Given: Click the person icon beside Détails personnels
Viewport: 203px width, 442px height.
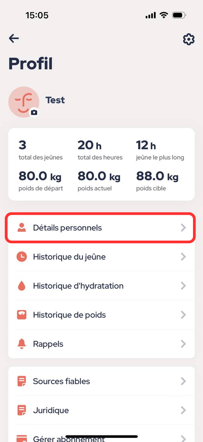Looking at the screenshot, I should 22,228.
